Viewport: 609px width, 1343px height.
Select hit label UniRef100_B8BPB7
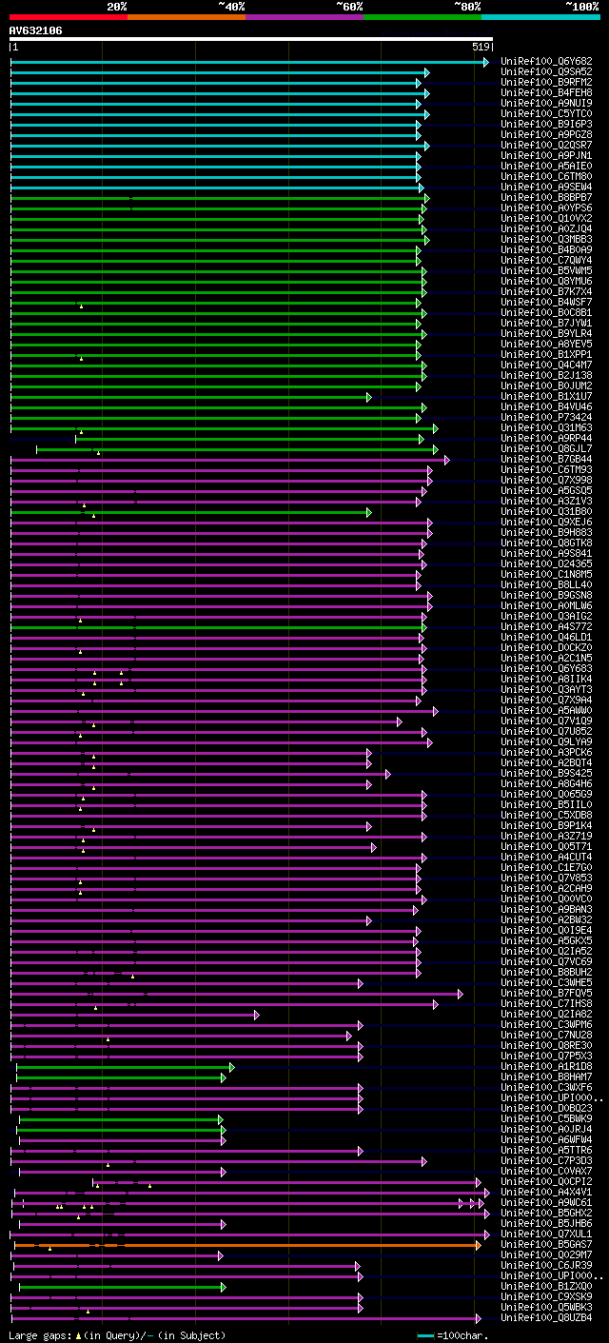tap(546, 198)
